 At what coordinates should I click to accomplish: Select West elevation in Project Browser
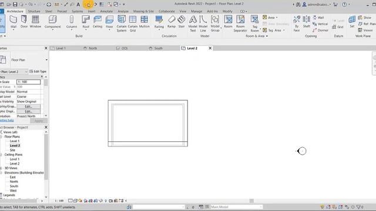coord(13,190)
